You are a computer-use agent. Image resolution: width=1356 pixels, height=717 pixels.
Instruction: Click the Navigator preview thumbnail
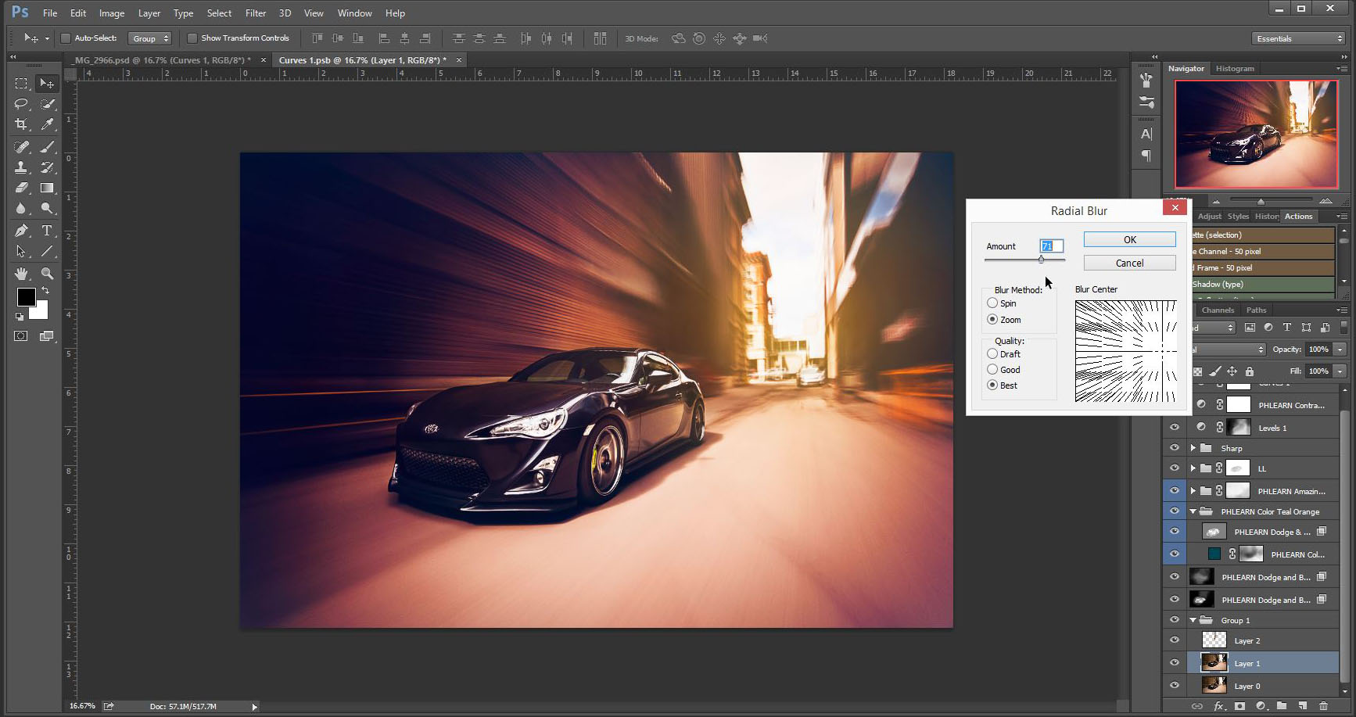1257,134
